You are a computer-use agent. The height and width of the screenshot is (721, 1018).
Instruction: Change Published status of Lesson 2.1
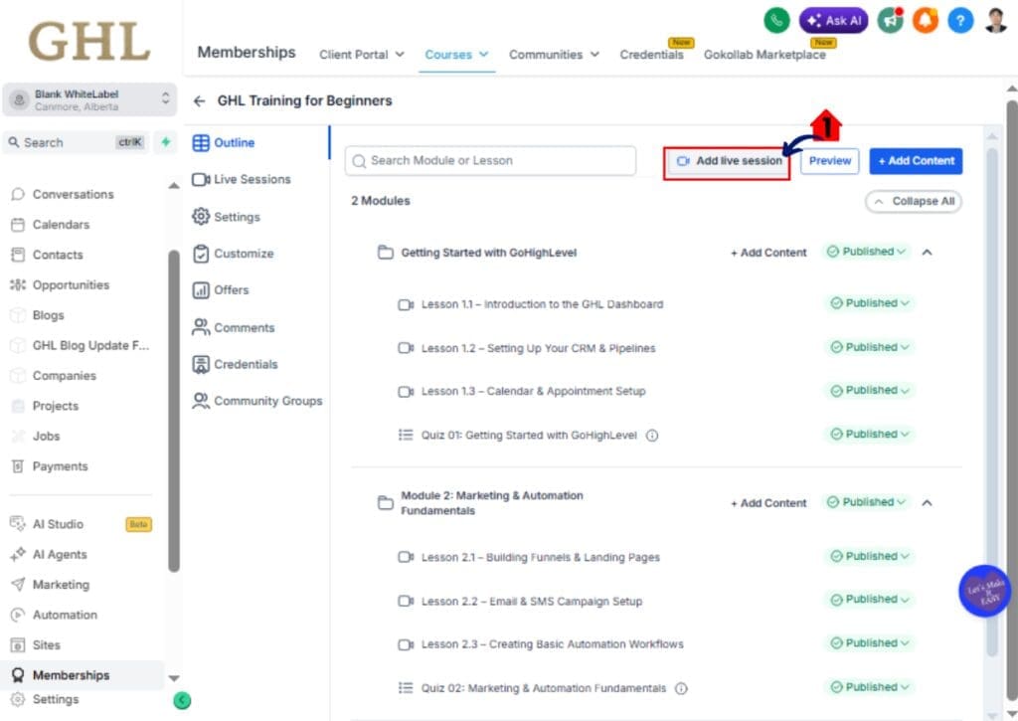[x=870, y=556]
